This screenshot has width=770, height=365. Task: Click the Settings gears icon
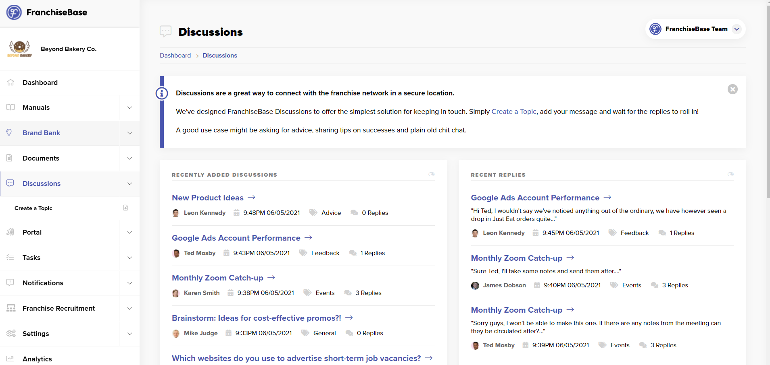click(11, 334)
